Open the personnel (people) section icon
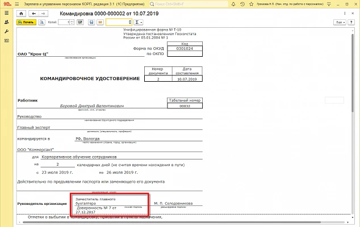Viewport: 360px width, 227px height. coord(6,22)
